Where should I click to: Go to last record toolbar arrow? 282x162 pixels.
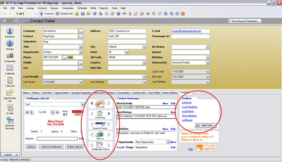(x=35, y=14)
